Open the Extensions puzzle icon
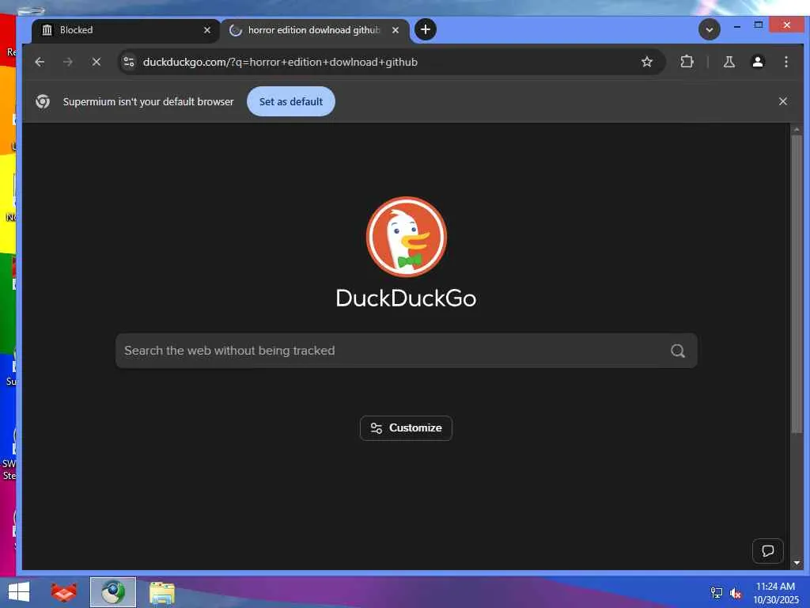This screenshot has width=810, height=608. 687,62
